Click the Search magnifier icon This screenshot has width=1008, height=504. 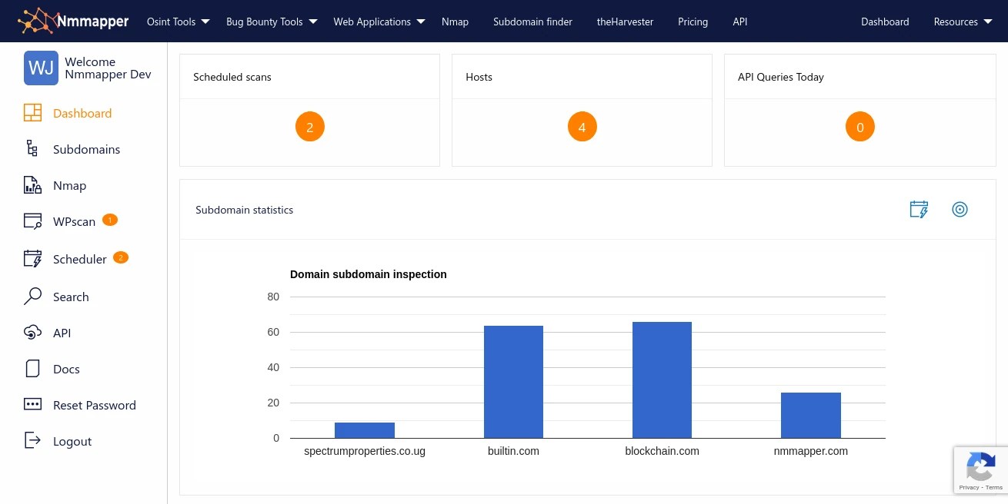(x=32, y=297)
